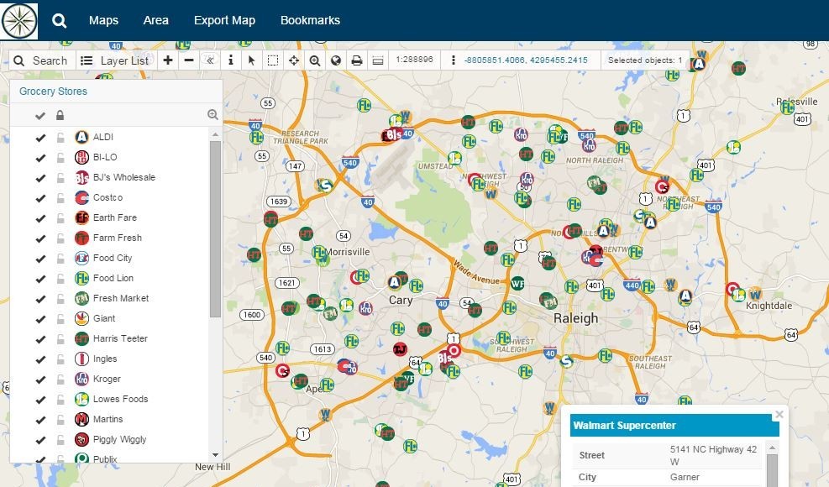829x487 pixels.
Task: Open the Area menu
Action: [156, 21]
